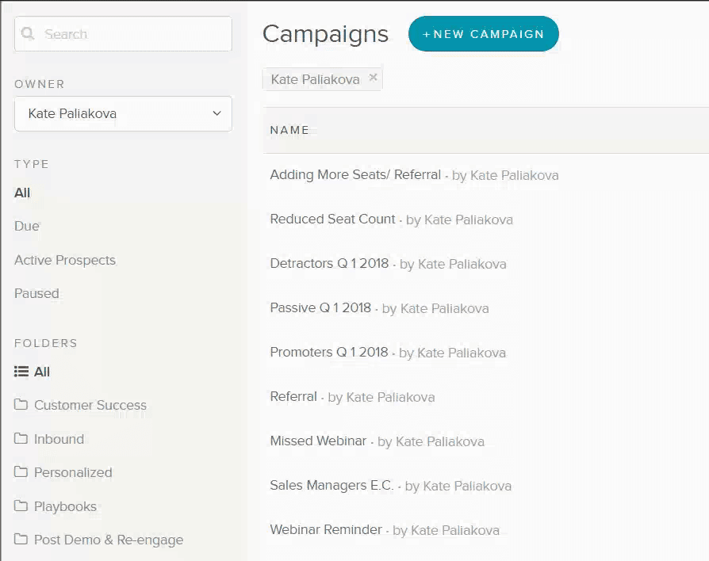Click 'by Kate Paliakova' beside Sales Managers E.C.
709x561 pixels.
pos(458,486)
